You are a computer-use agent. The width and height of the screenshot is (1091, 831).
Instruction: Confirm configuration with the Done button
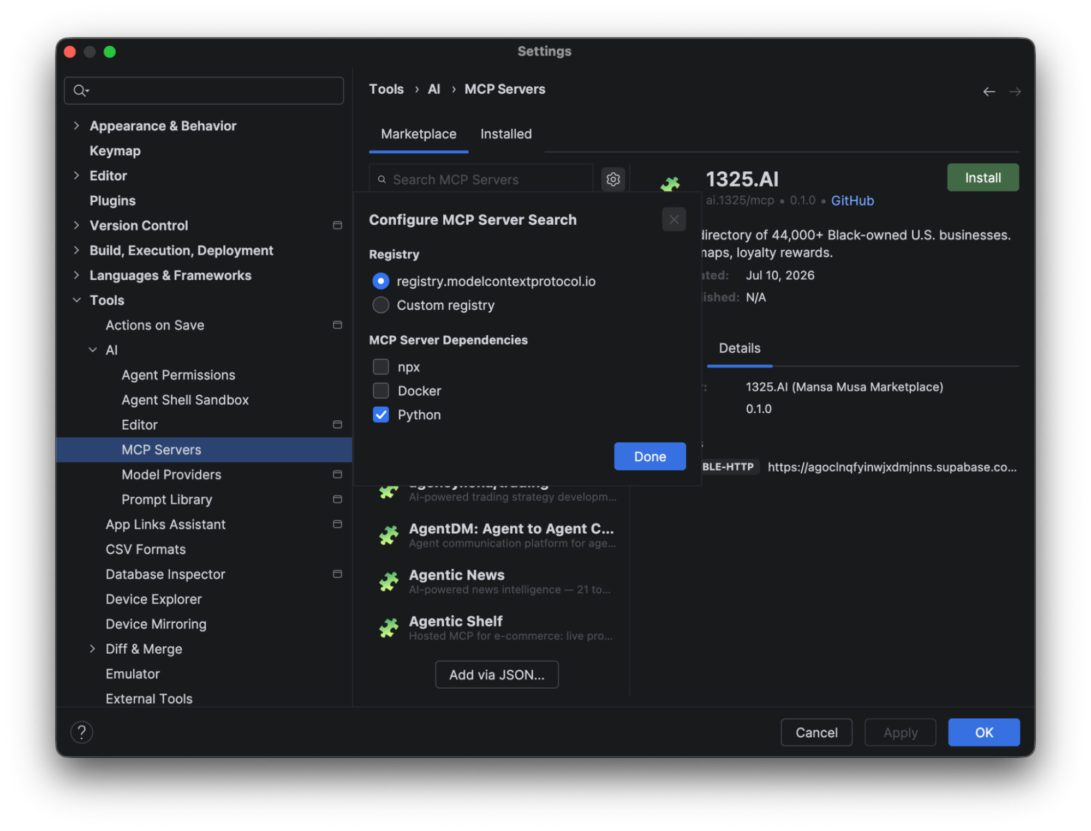649,456
